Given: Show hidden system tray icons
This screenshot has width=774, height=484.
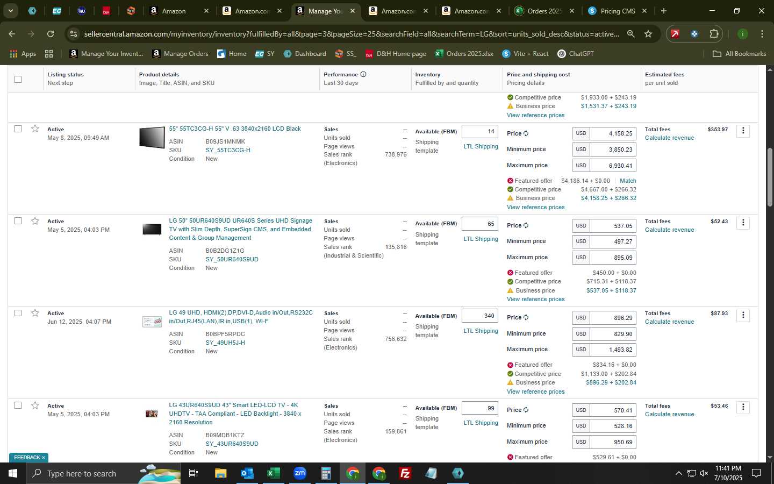Looking at the screenshot, I should tap(678, 473).
